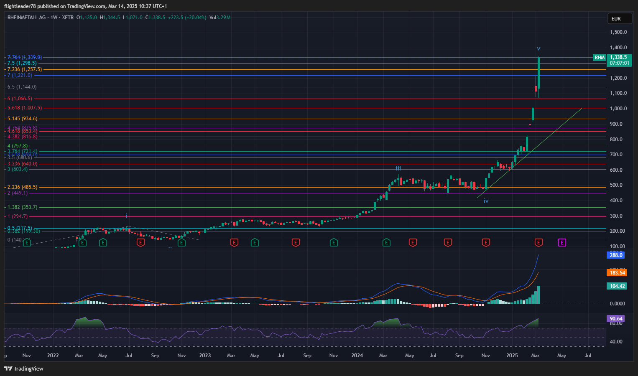Click the Fib level label '2 (449.1)'

[18, 193]
